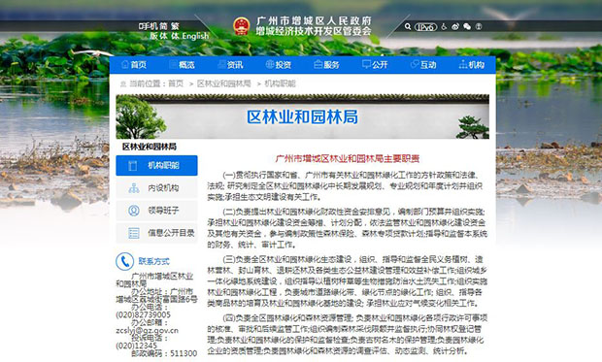
Task: Select 信息公开目录 in the sidebar
Action: tap(156, 233)
